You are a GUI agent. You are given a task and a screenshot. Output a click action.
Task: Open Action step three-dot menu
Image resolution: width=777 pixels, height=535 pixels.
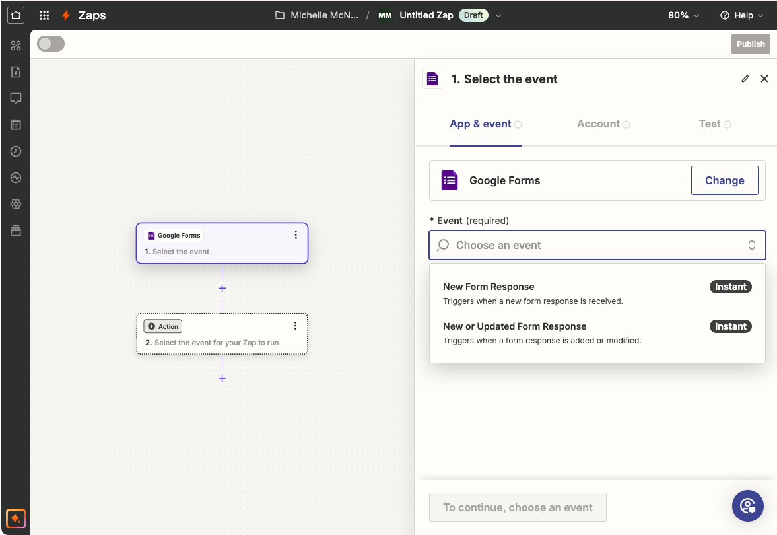coord(295,326)
